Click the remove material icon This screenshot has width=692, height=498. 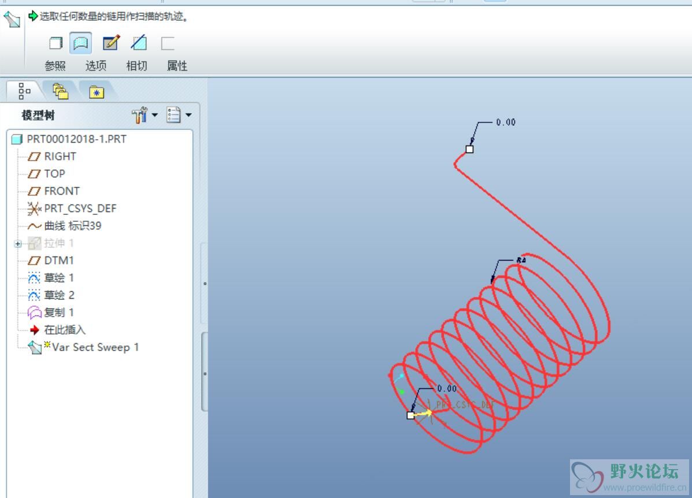[x=139, y=43]
